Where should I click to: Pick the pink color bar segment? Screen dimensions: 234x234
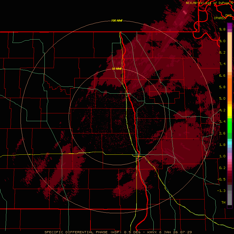(230, 158)
